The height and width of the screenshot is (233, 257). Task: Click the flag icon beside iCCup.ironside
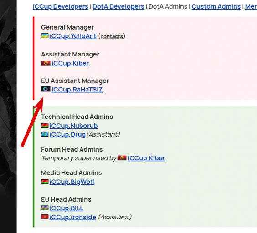(x=45, y=217)
